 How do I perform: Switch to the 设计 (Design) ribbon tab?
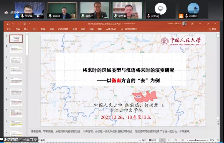[x=35, y=29]
